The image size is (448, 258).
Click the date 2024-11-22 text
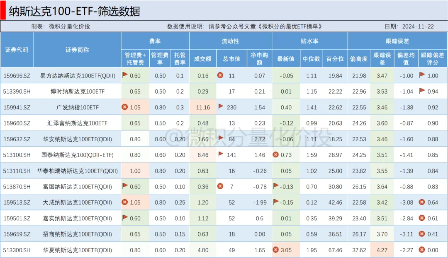pyautogui.click(x=418, y=26)
